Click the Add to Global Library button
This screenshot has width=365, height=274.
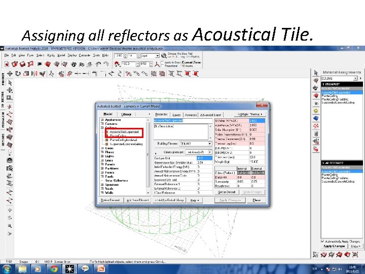pos(169,200)
